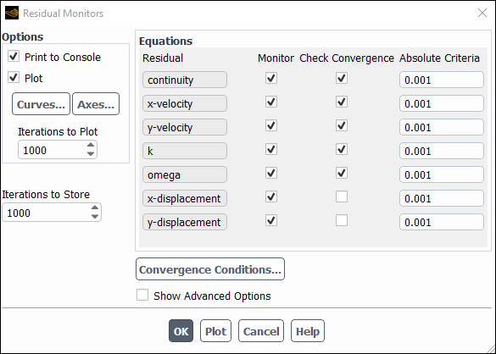Image resolution: width=496 pixels, height=354 pixels.
Task: Increase Iterations to Plot with up arrow
Action: click(91, 145)
